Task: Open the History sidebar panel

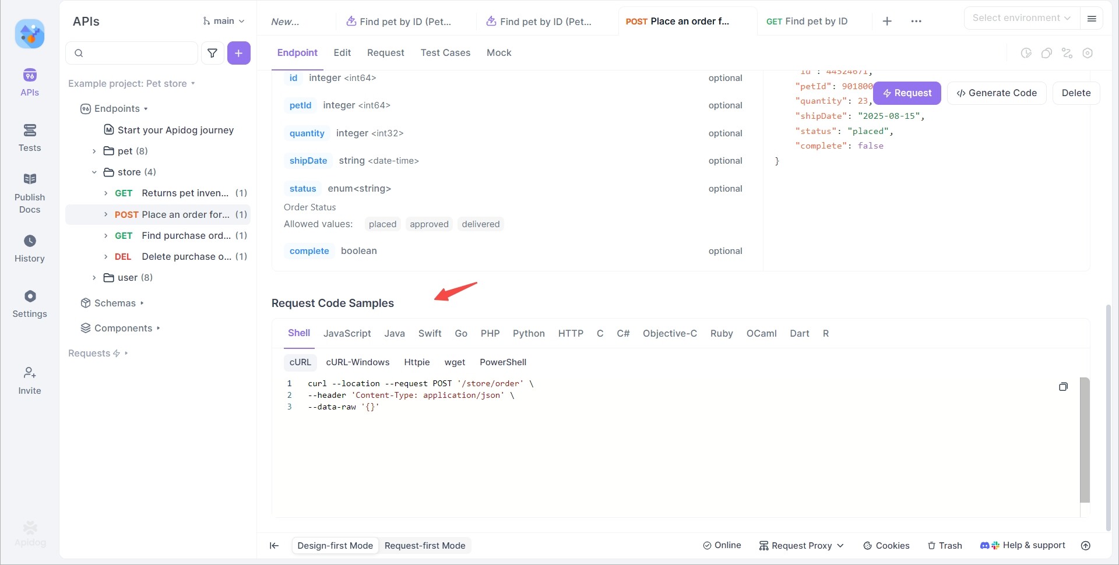Action: coord(30,248)
